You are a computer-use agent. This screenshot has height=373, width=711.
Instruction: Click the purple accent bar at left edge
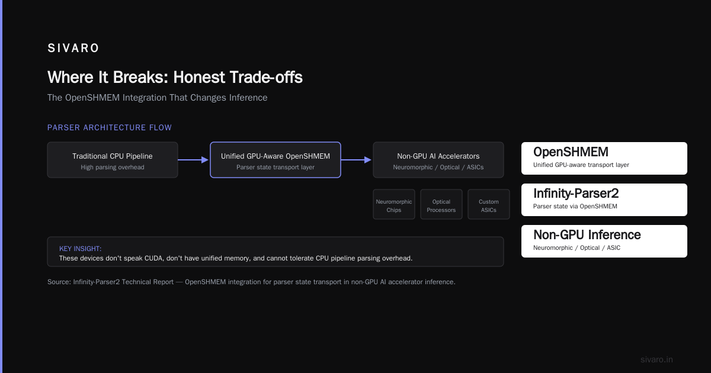tap(1, 186)
